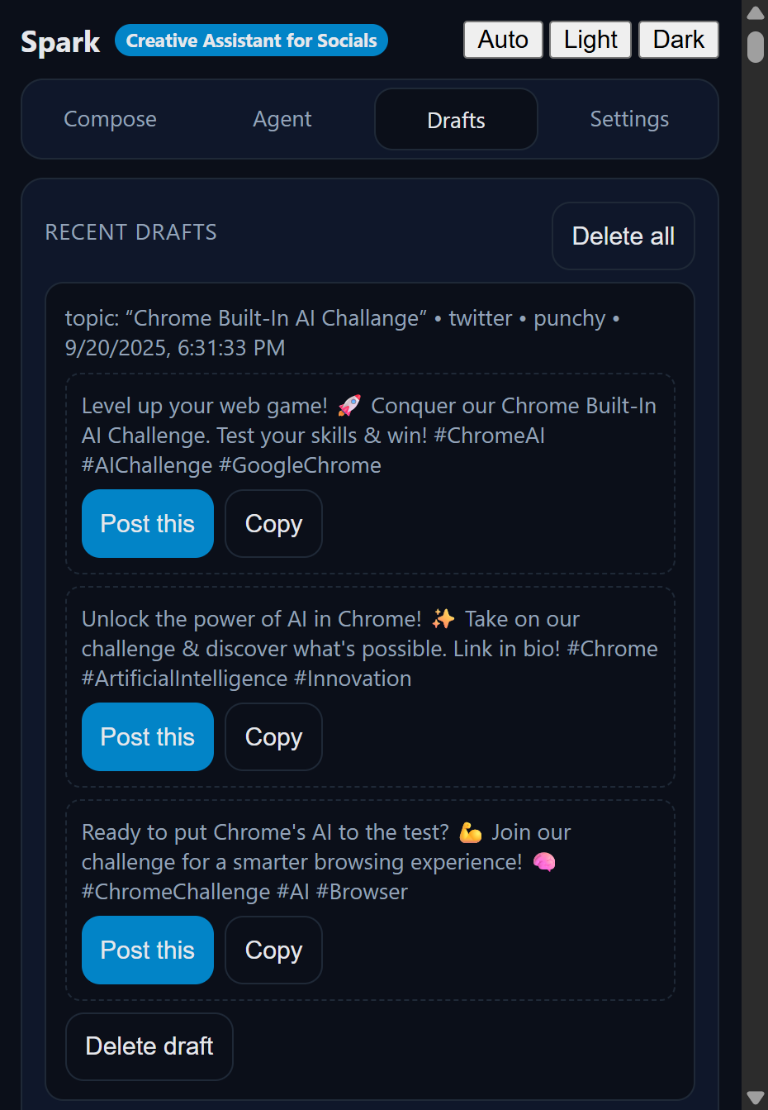Screen dimensions: 768x1110
Task: Click the scrollbar down arrow
Action: pos(755,1098)
